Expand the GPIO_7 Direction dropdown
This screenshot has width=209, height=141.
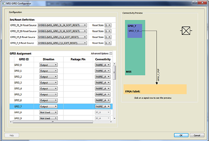[x=48, y=107]
